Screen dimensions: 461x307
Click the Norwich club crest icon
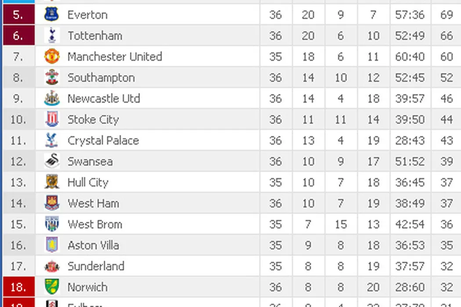[52, 287]
